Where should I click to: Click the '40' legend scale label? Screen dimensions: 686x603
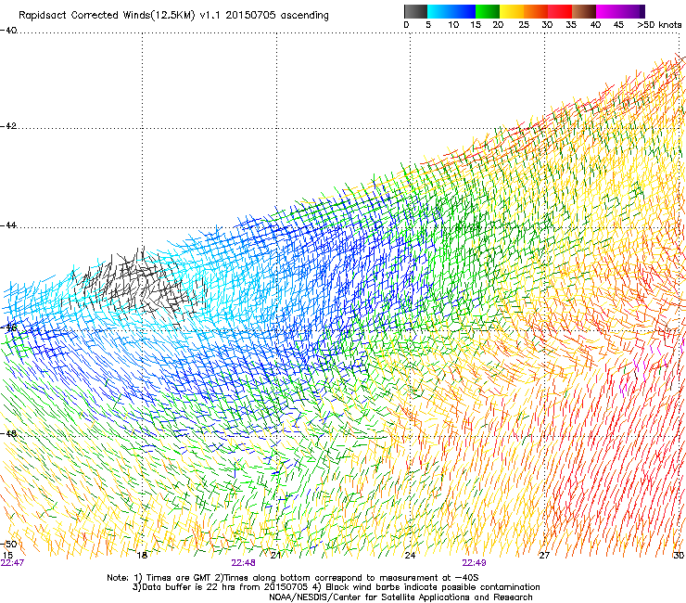(x=595, y=25)
